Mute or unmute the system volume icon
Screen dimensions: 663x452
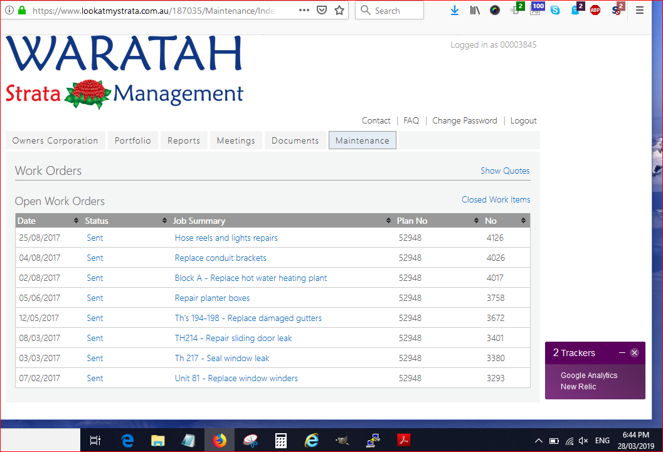(x=583, y=441)
